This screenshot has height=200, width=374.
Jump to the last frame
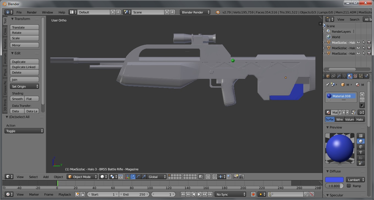click(210, 194)
